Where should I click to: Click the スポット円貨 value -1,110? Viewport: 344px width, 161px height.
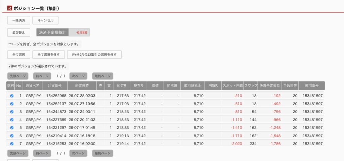[x=236, y=120]
